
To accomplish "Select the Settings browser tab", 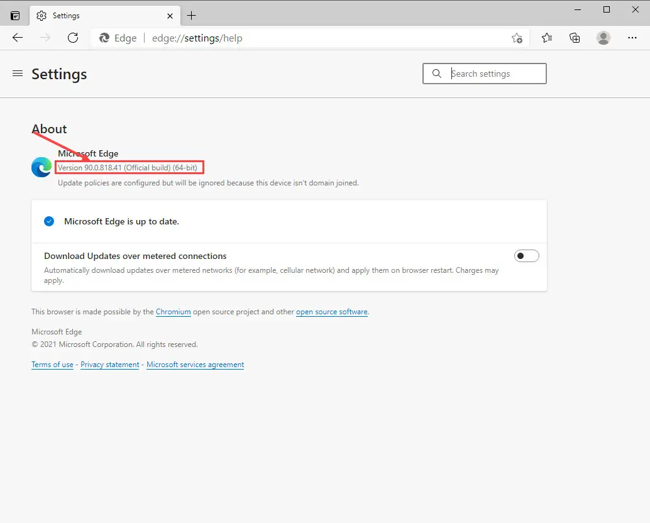I will [x=105, y=16].
